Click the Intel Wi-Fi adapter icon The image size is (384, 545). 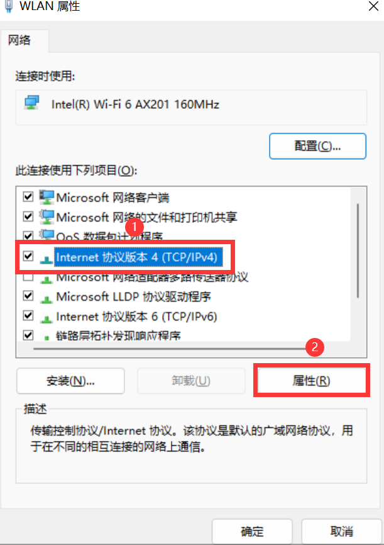[31, 103]
